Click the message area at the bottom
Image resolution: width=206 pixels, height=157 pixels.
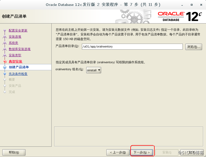[129, 136]
